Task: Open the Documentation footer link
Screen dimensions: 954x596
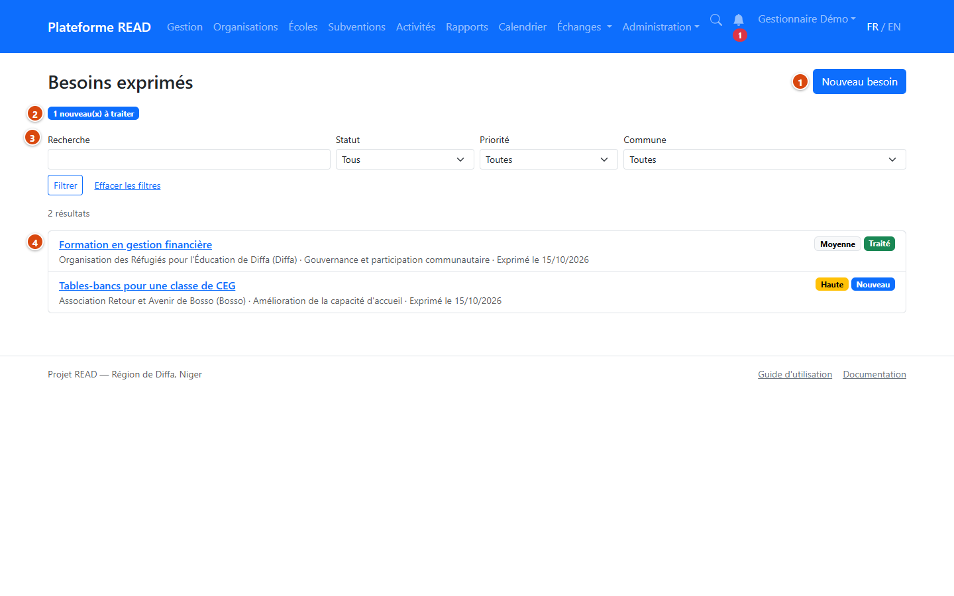Action: coord(874,375)
